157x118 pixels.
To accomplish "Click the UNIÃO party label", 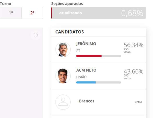I will coord(81,77).
